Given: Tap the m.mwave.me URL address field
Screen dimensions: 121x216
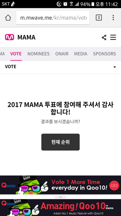Looking at the screenshot, I should coord(53,18).
